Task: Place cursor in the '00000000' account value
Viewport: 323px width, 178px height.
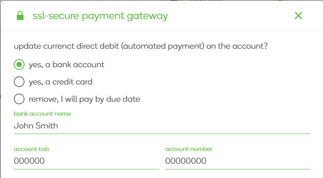Action: click(186, 161)
